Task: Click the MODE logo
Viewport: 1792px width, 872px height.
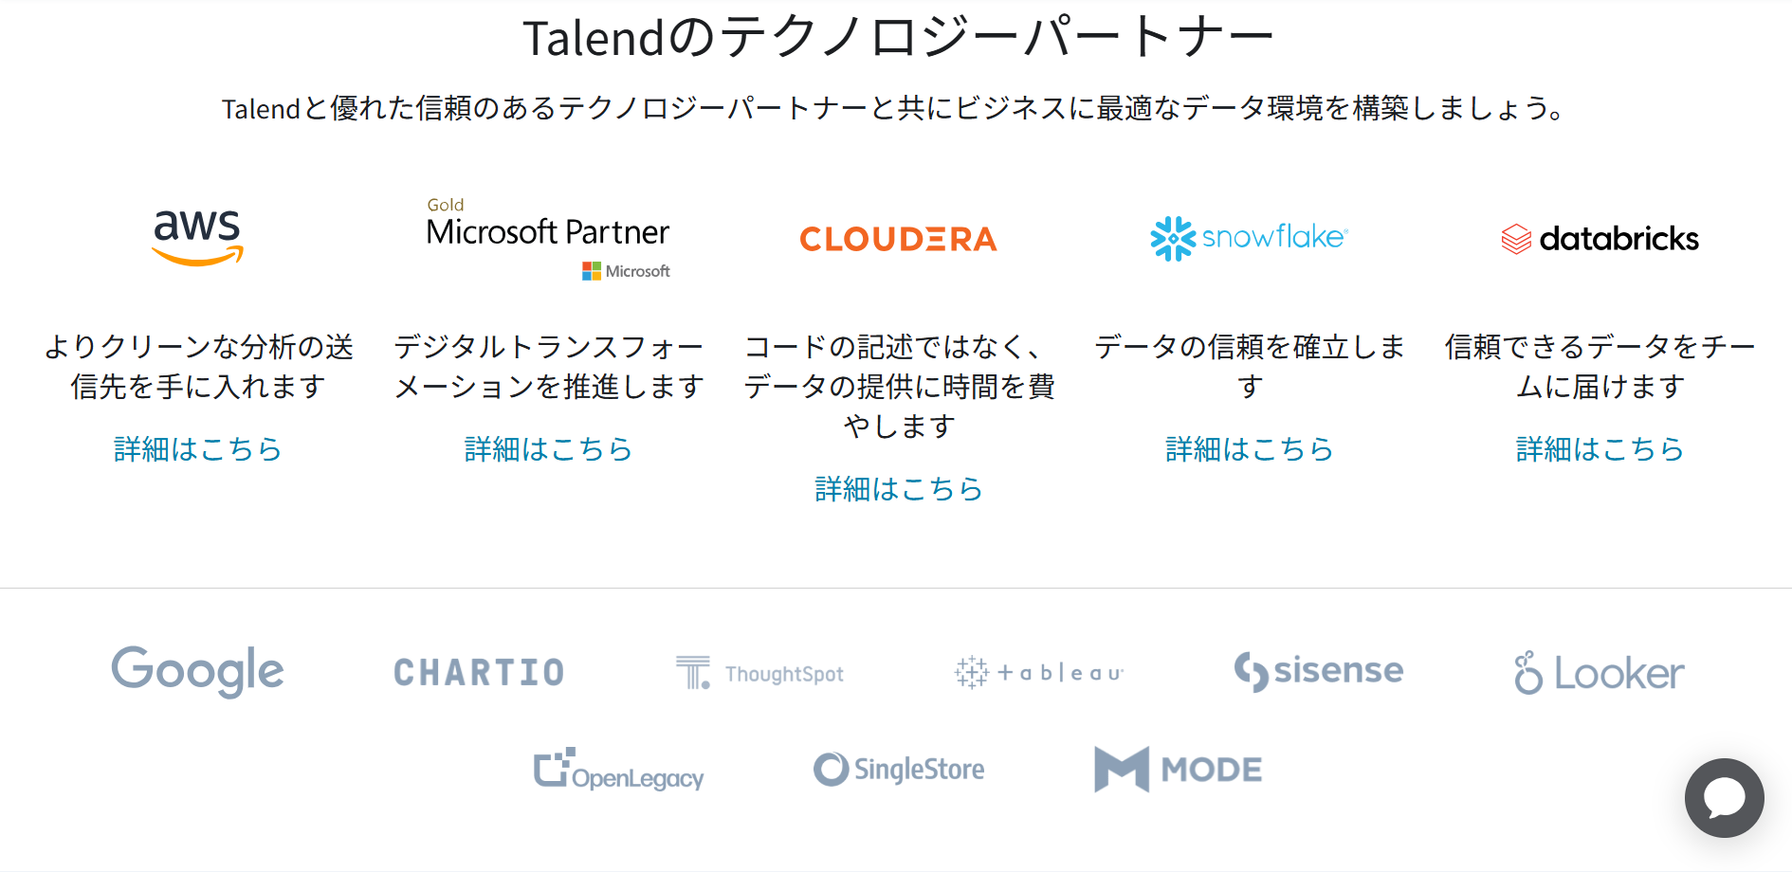Action: (x=1179, y=770)
